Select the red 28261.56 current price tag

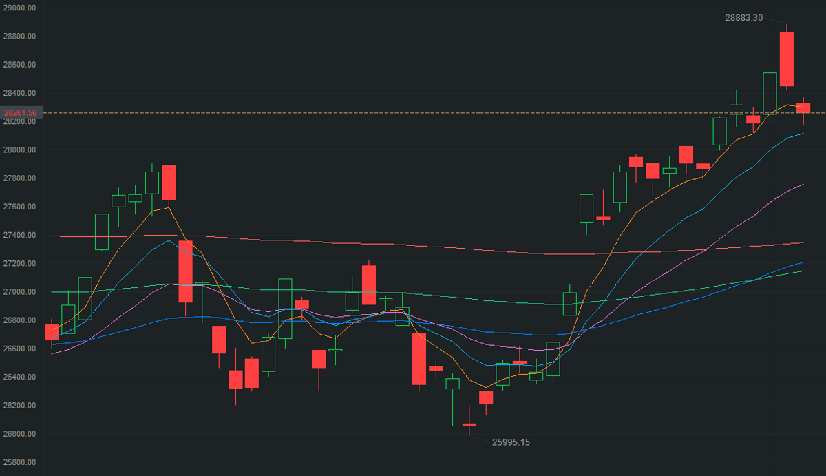[21, 112]
